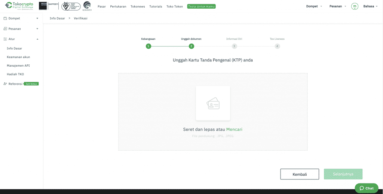Open Keamanan akun in sidebar
This screenshot has height=194, width=383.
coord(18,57)
